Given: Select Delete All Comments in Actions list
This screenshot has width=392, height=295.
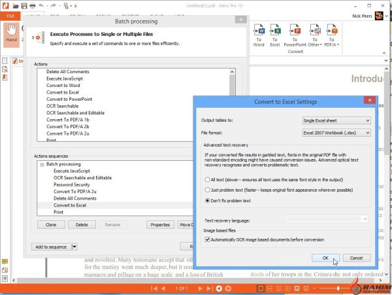Looking at the screenshot, I should pos(68,71).
